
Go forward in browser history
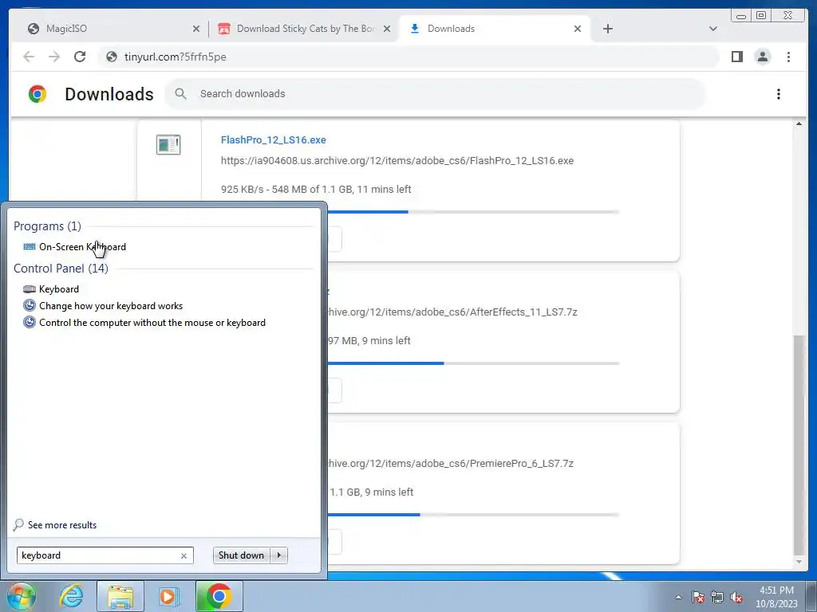54,57
